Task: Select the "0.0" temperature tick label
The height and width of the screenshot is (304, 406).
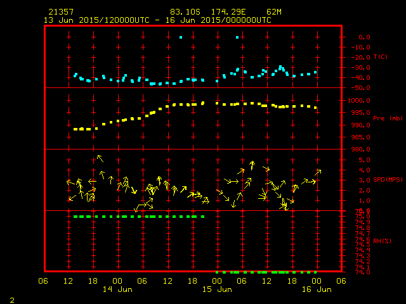Action: coord(364,37)
